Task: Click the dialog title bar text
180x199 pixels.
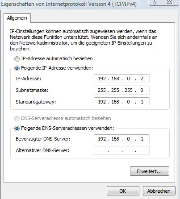Action: [69, 4]
